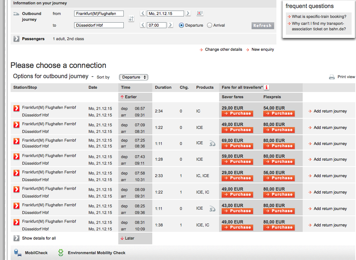Purchase the 43,00 EUR saver fare
356x260 pixels.
click(237, 211)
